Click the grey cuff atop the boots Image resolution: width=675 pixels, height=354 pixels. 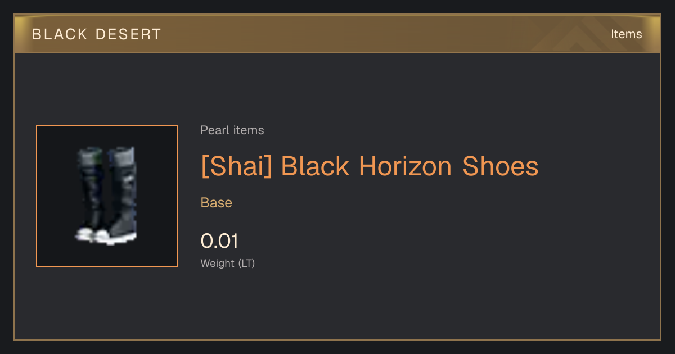(107, 156)
